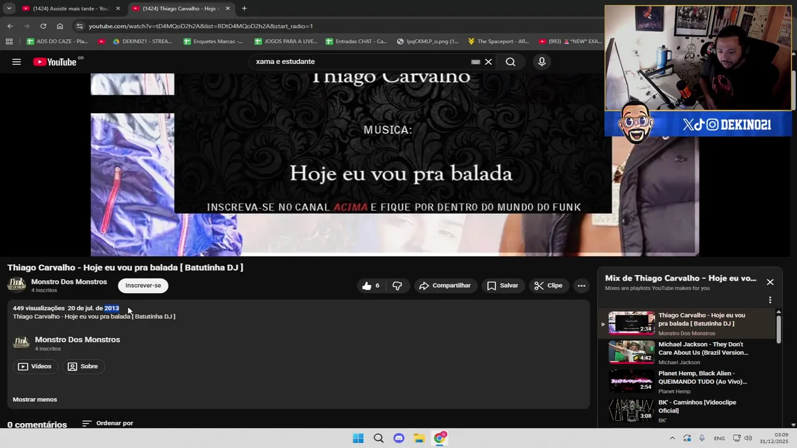Open a new Chrome tab

click(x=244, y=9)
